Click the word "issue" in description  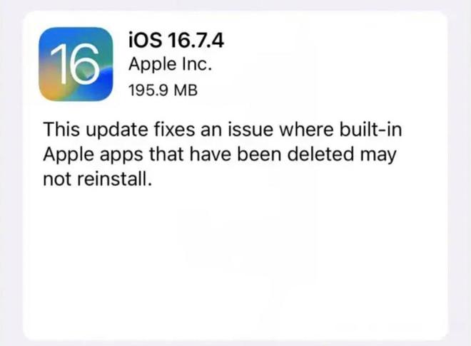pyautogui.click(x=250, y=130)
